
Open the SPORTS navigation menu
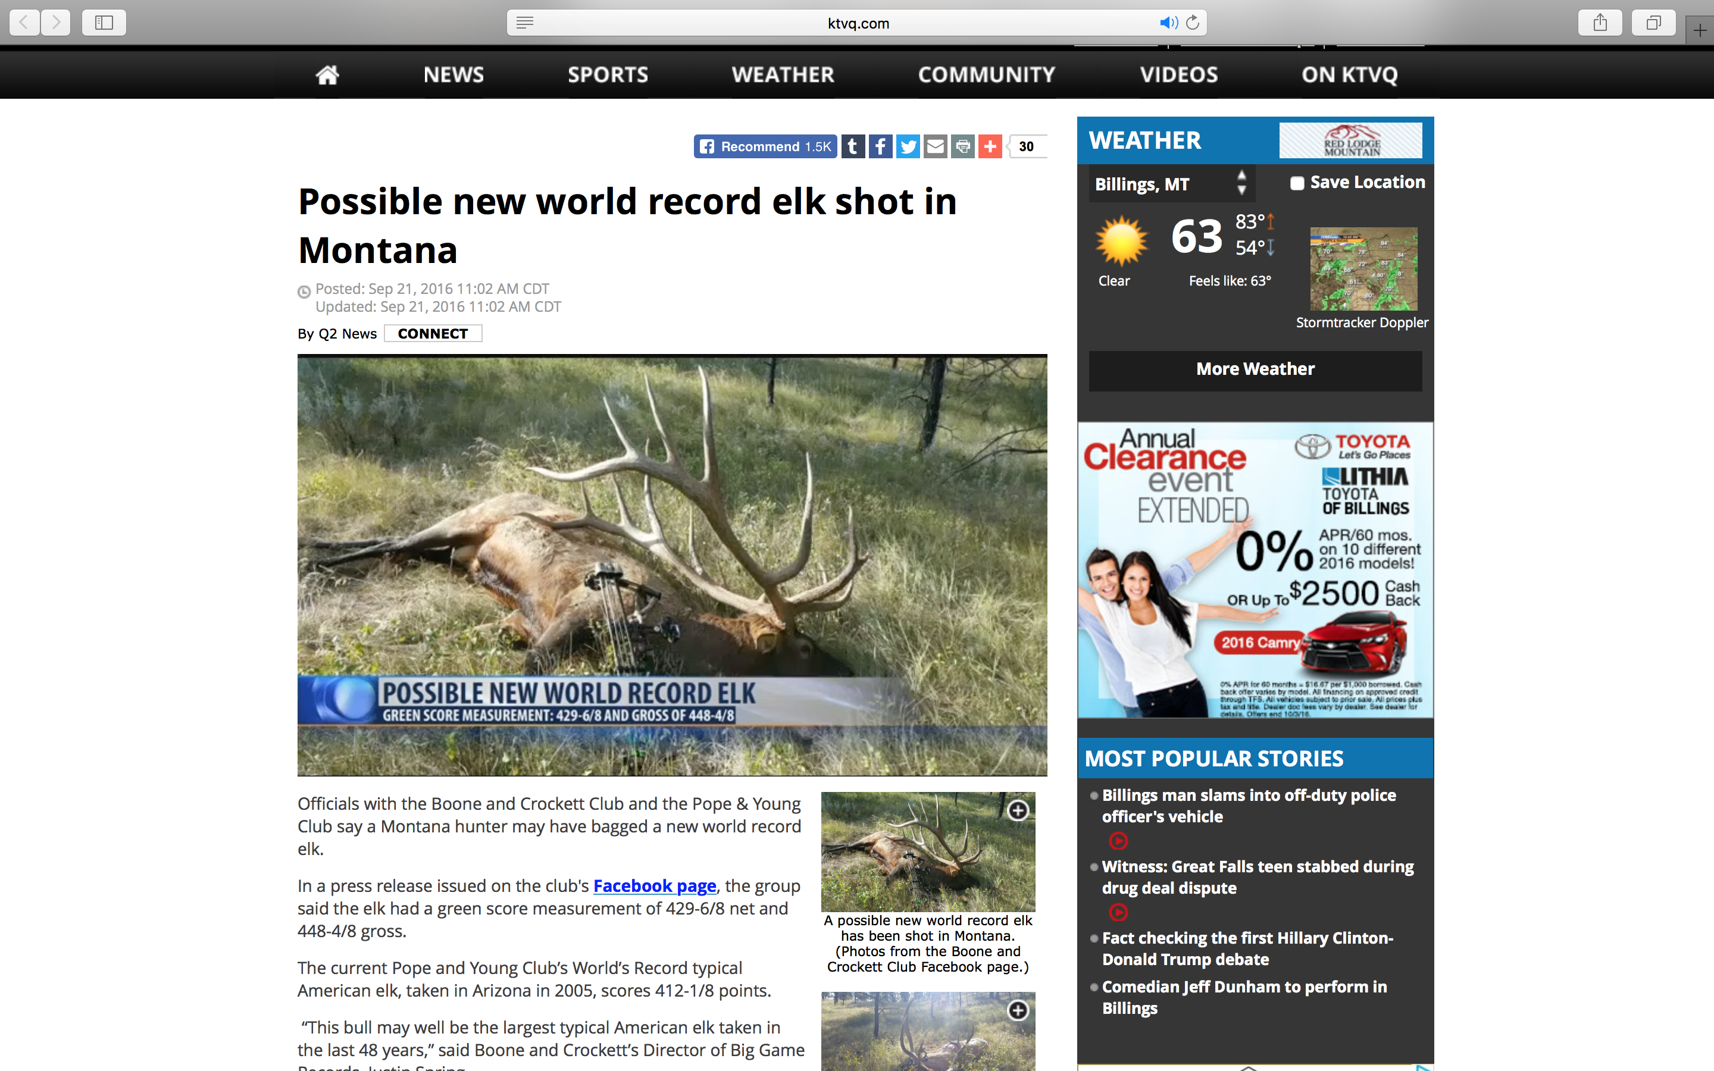pyautogui.click(x=608, y=74)
